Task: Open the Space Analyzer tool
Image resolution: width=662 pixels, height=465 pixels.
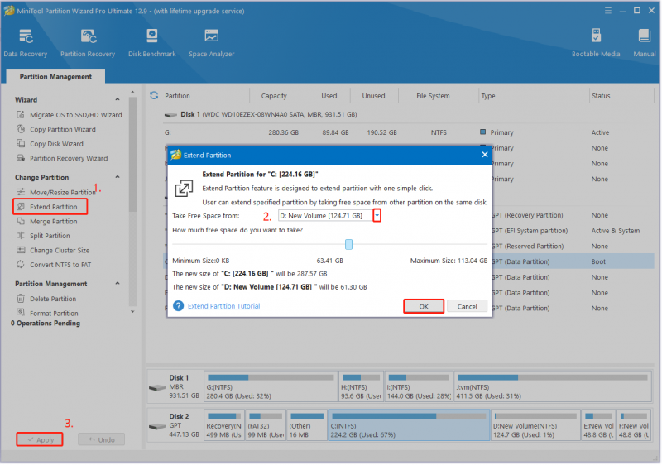Action: point(211,43)
